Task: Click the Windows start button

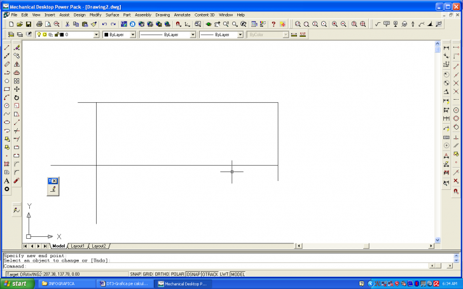Action: (x=17, y=284)
